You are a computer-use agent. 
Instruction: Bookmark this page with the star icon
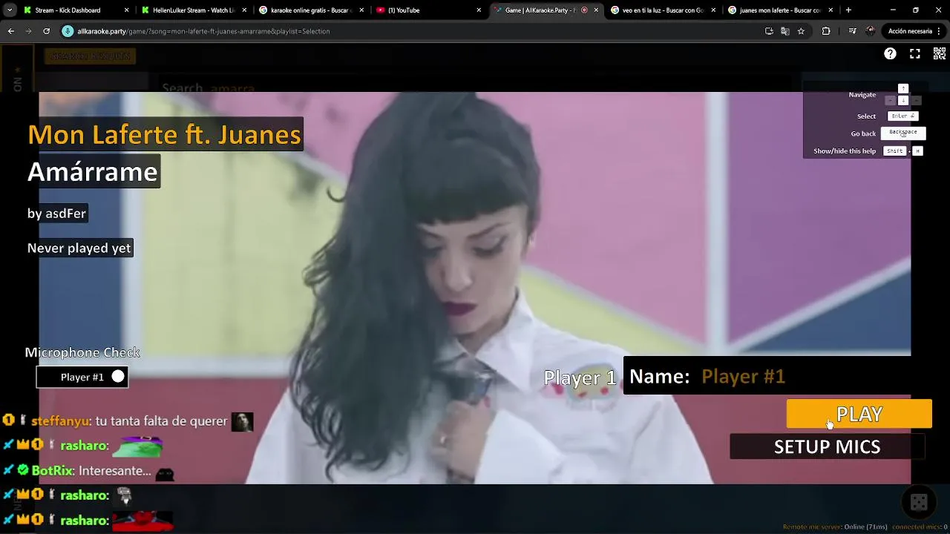coord(801,31)
